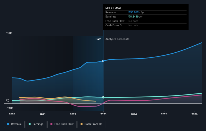Click the Earnings data point marker at 2023
206x131 pixels.
pos(103,97)
